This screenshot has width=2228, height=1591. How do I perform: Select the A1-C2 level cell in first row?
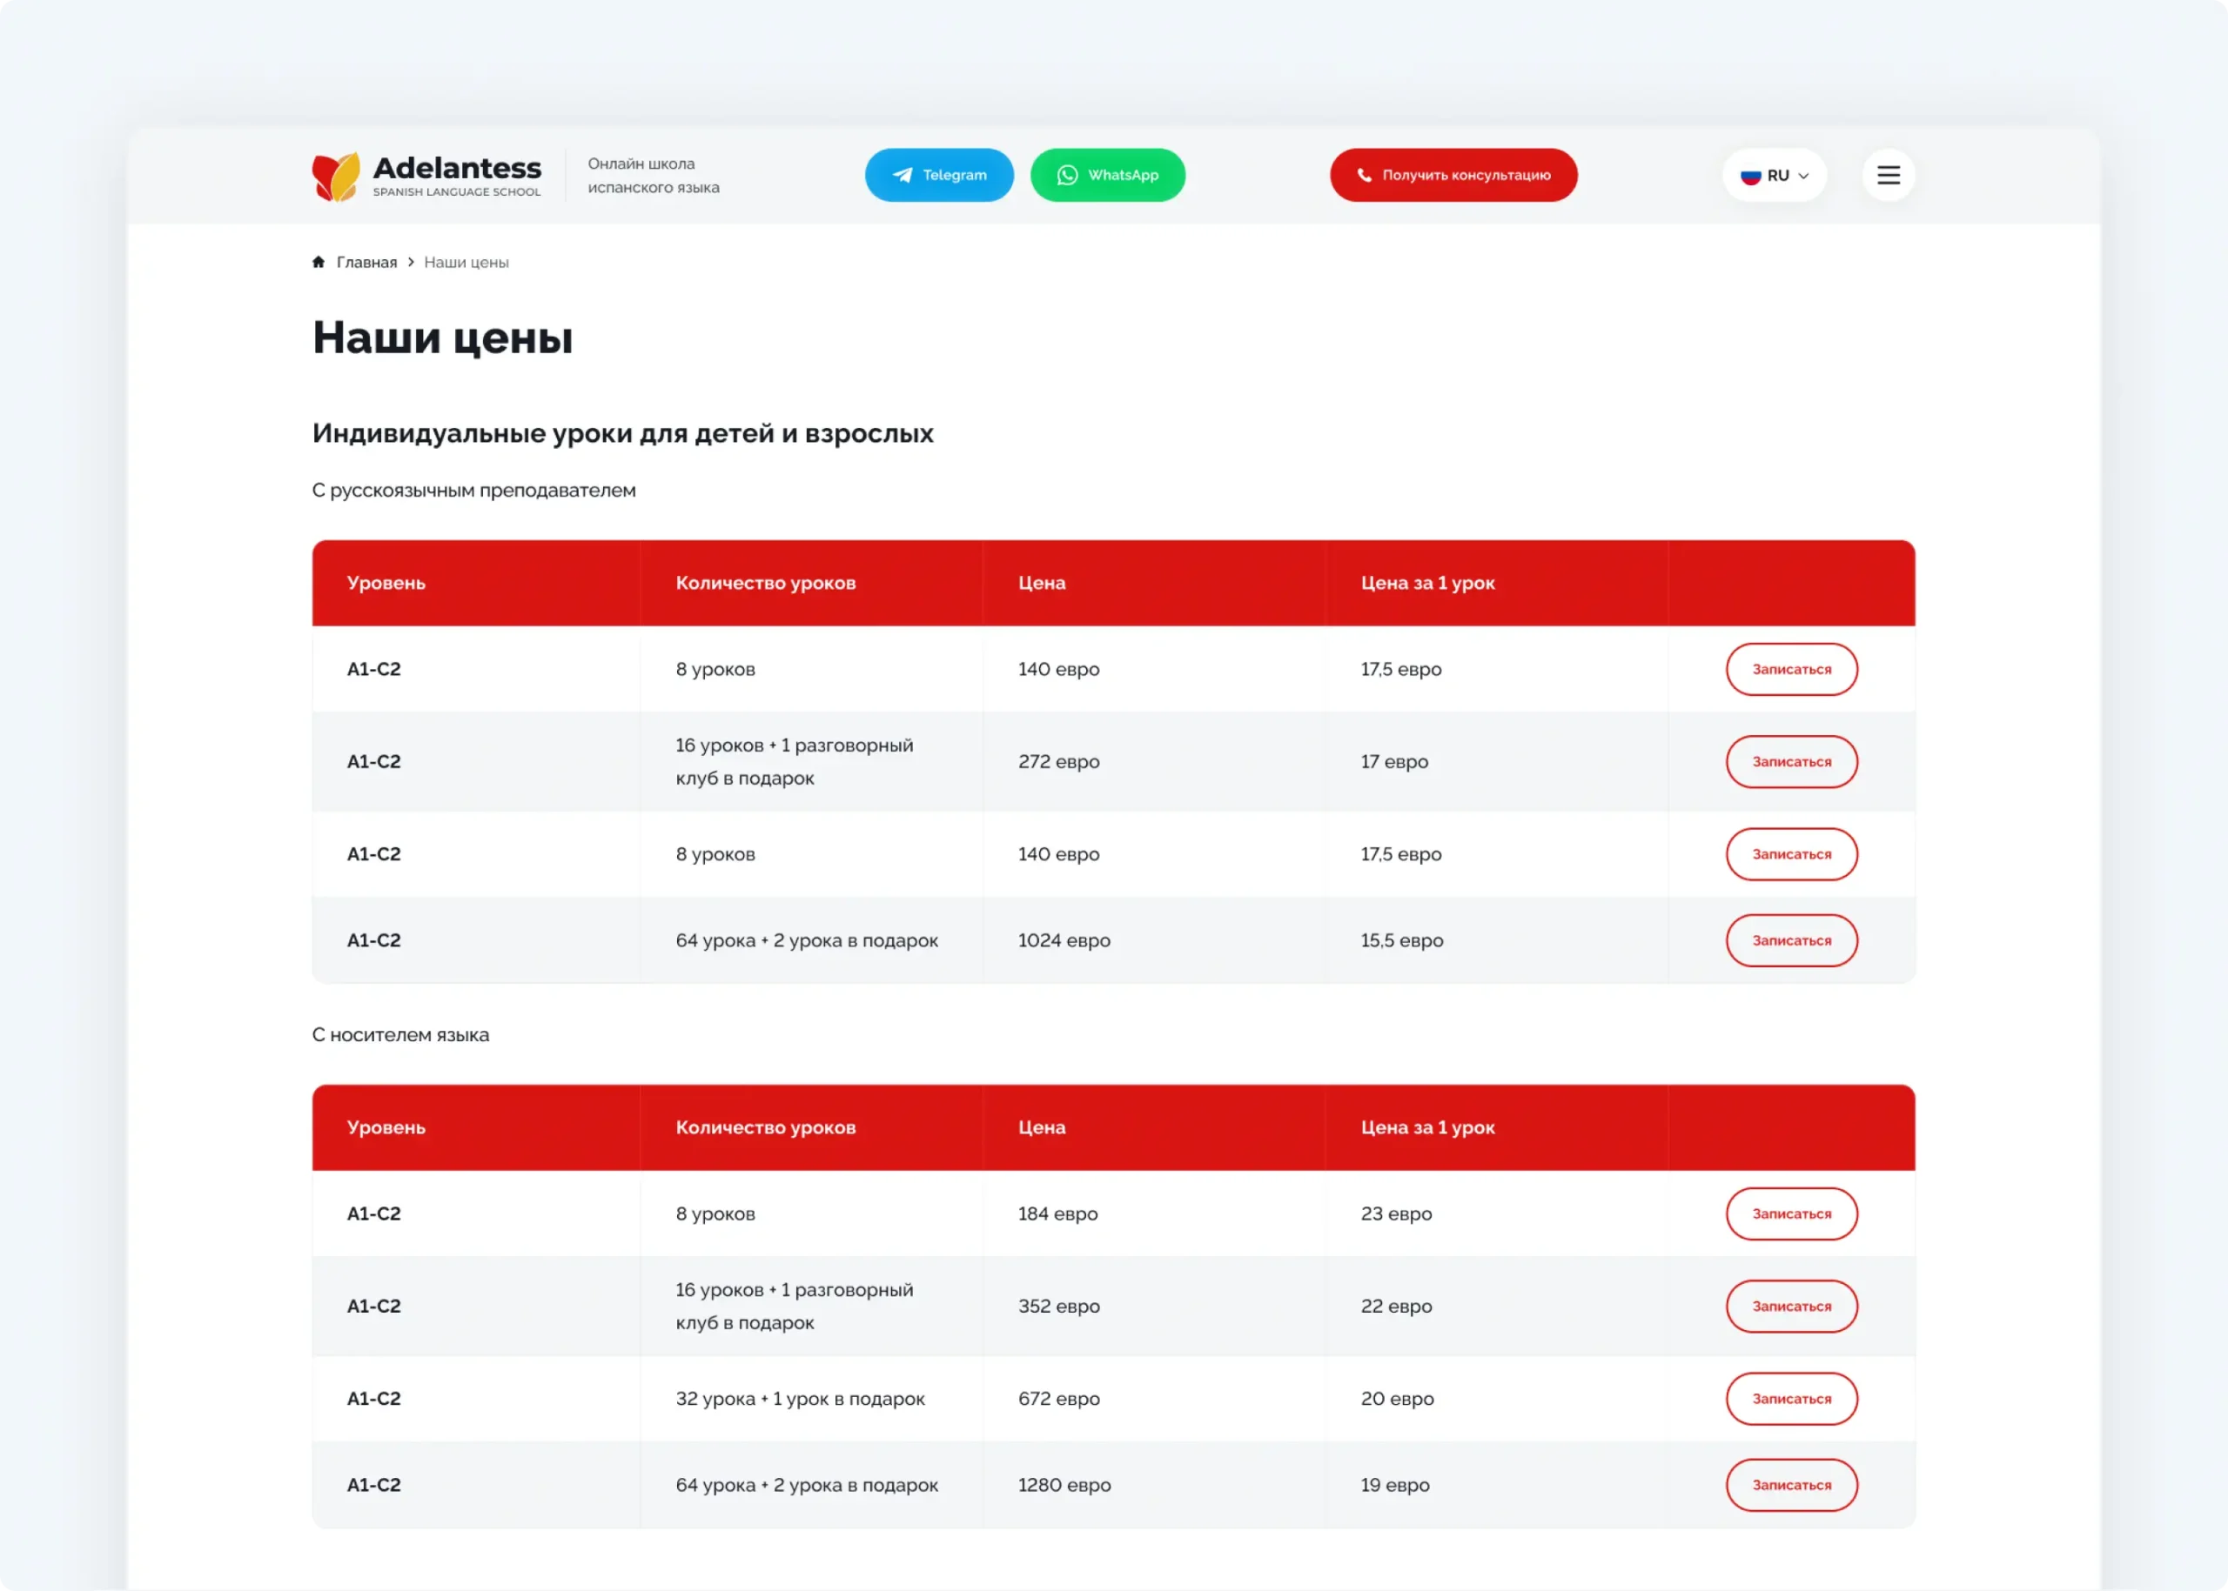[x=373, y=669]
